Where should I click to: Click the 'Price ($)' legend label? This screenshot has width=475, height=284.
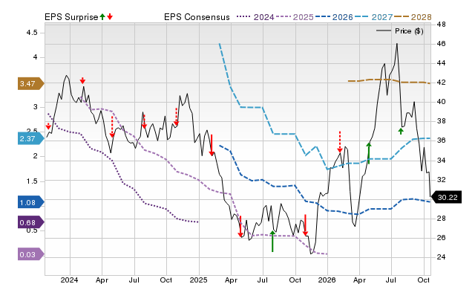click(x=409, y=31)
